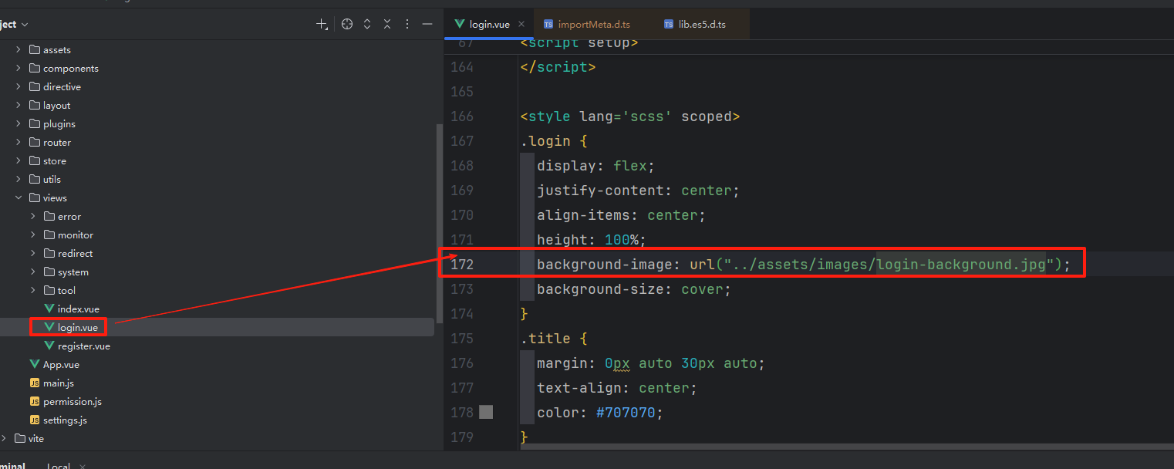1174x469 pixels.
Task: Click the "align-items: center;" line
Action: [621, 215]
